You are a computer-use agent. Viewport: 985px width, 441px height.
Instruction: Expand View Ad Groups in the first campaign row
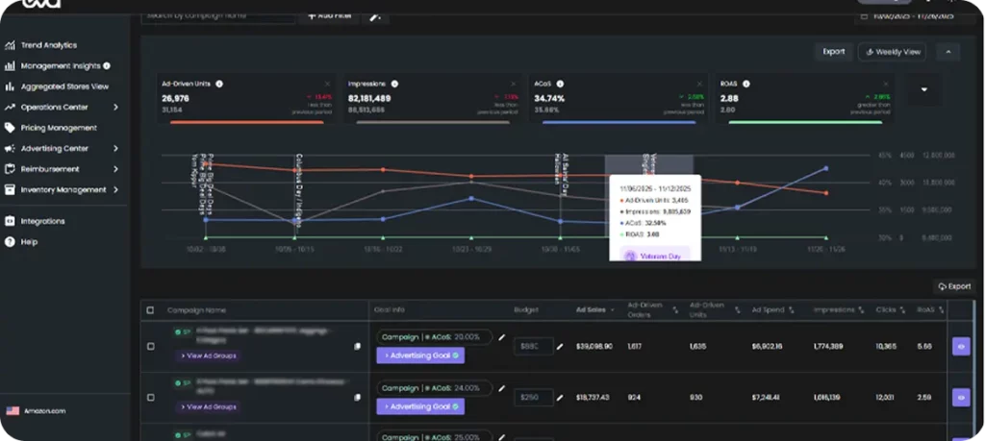(x=208, y=355)
